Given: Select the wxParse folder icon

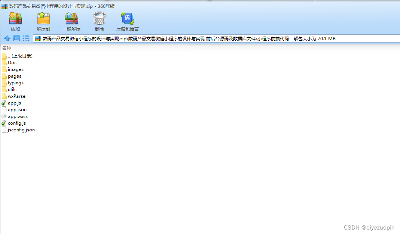Looking at the screenshot, I should coord(4,96).
